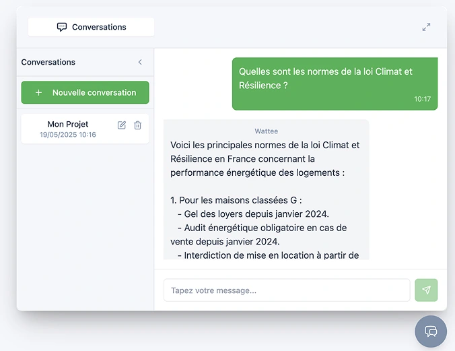This screenshot has height=351, width=455.
Task: Expand chat window with the fullscreen arrows icon
Action: (426, 27)
